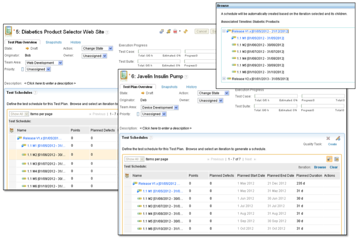Open the Show All items dropdown in Javelin window
The height and width of the screenshot is (240, 357).
(x=135, y=159)
